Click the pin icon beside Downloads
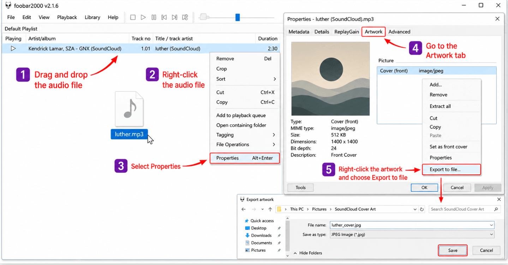 click(x=279, y=236)
